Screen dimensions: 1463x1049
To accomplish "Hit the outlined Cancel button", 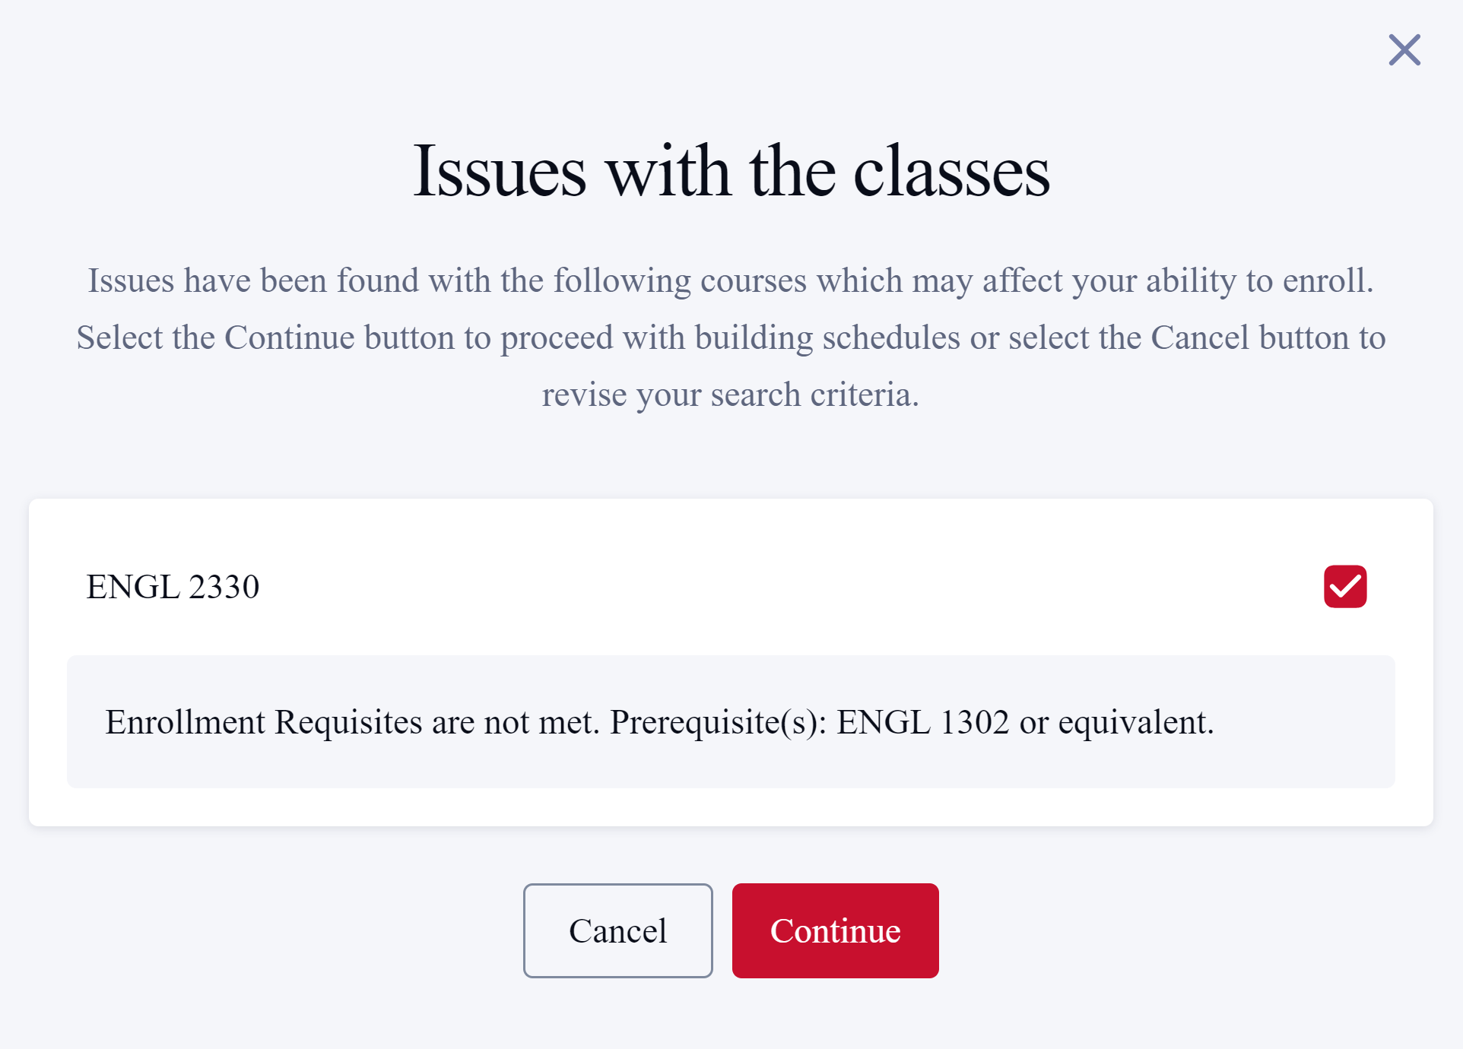I will tap(617, 930).
